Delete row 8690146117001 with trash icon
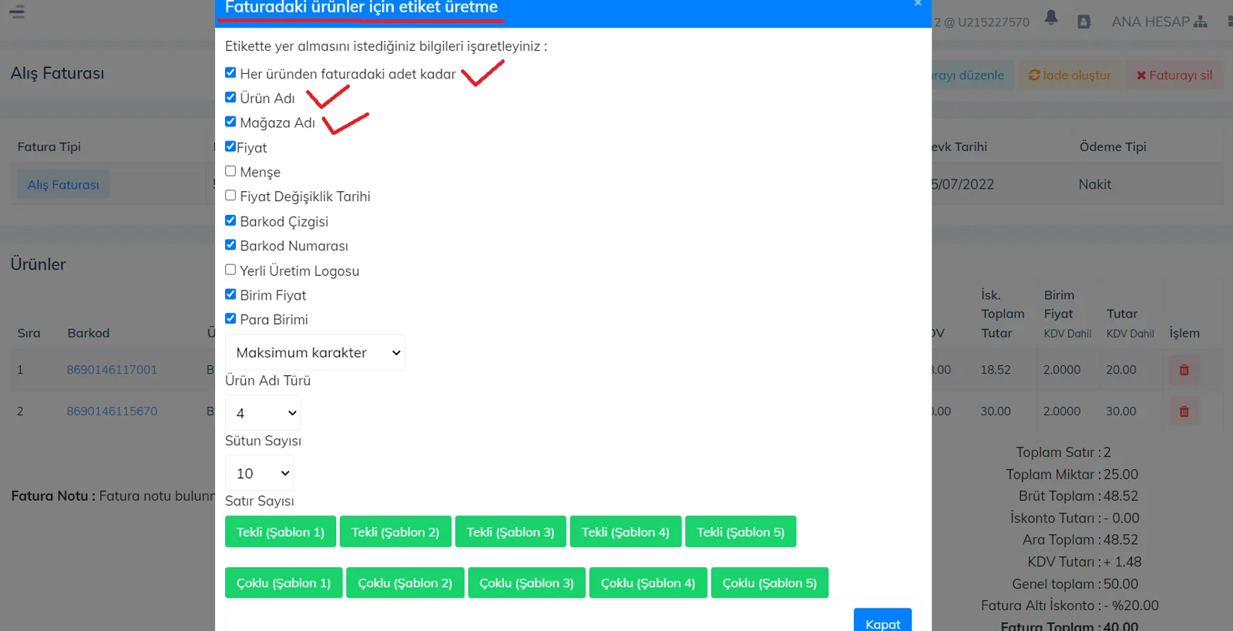1233x631 pixels. click(x=1184, y=370)
